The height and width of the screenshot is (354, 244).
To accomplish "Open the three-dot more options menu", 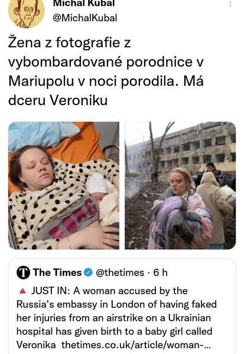I will click(230, 3).
